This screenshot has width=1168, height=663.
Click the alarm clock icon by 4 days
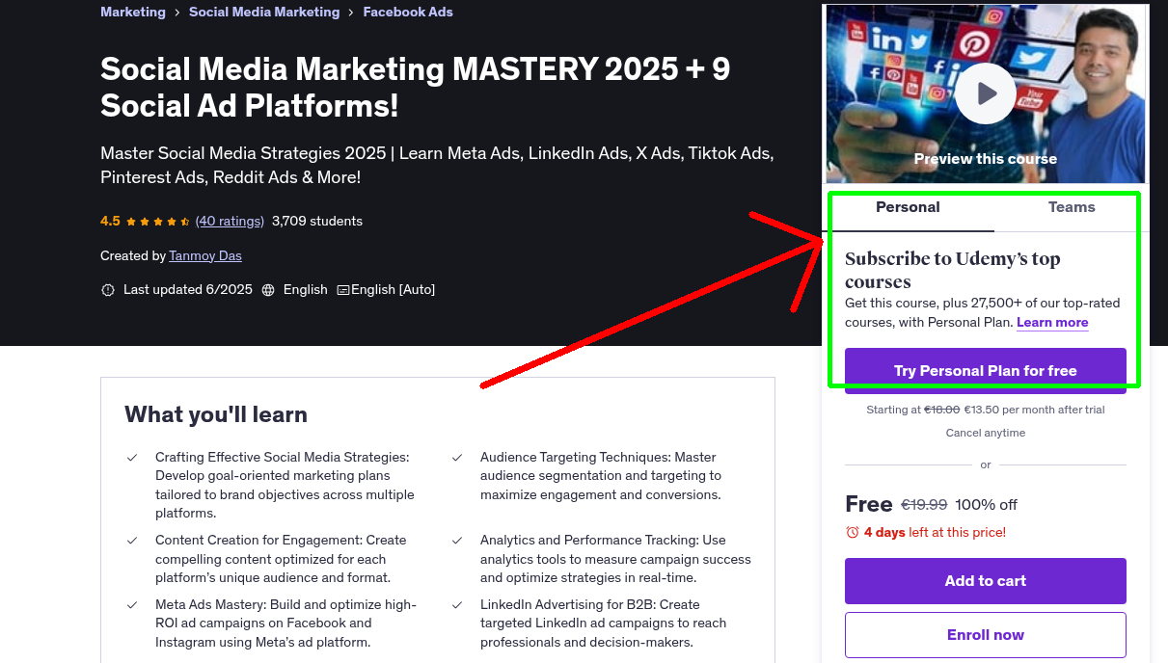tap(852, 532)
